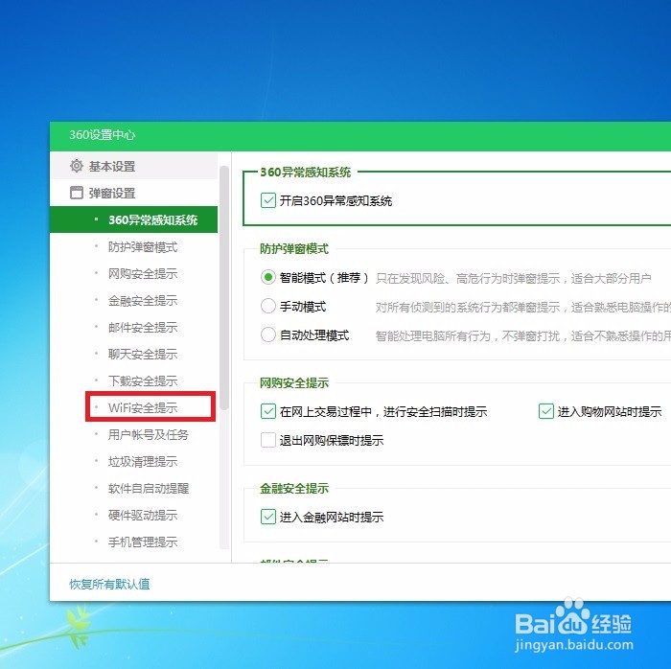This screenshot has height=669, width=671.
Task: Select 防护弹窗模式 in the sidebar
Action: (143, 247)
